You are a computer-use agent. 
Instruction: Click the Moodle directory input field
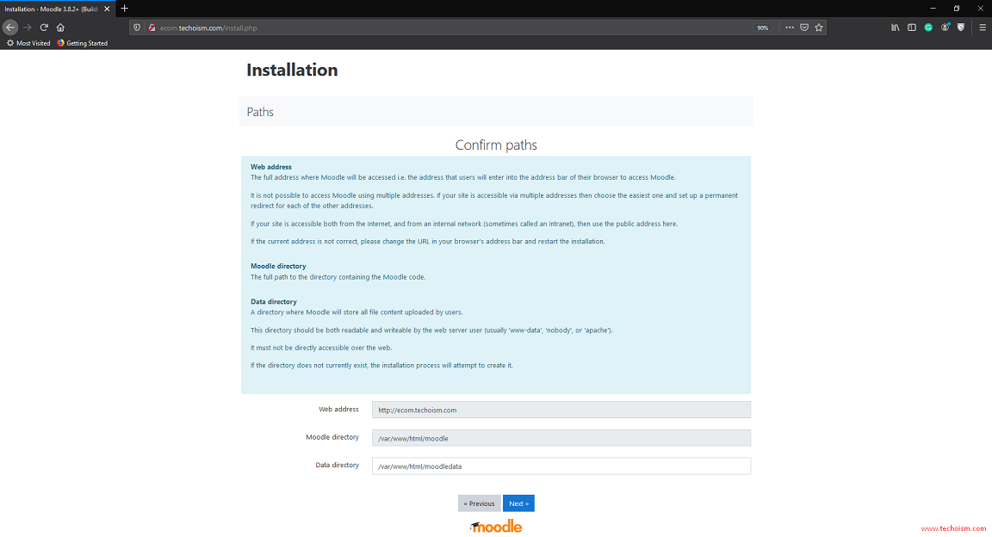561,438
